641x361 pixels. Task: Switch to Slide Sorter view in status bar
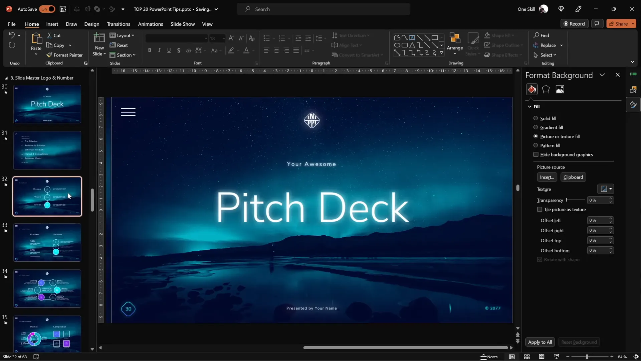527,357
